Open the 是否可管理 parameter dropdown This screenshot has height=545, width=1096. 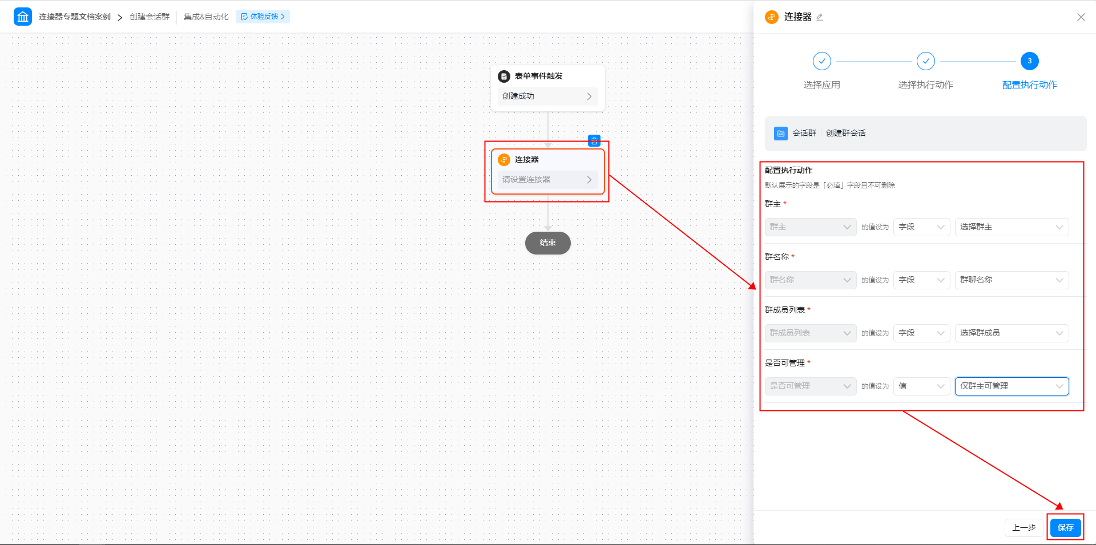point(811,386)
